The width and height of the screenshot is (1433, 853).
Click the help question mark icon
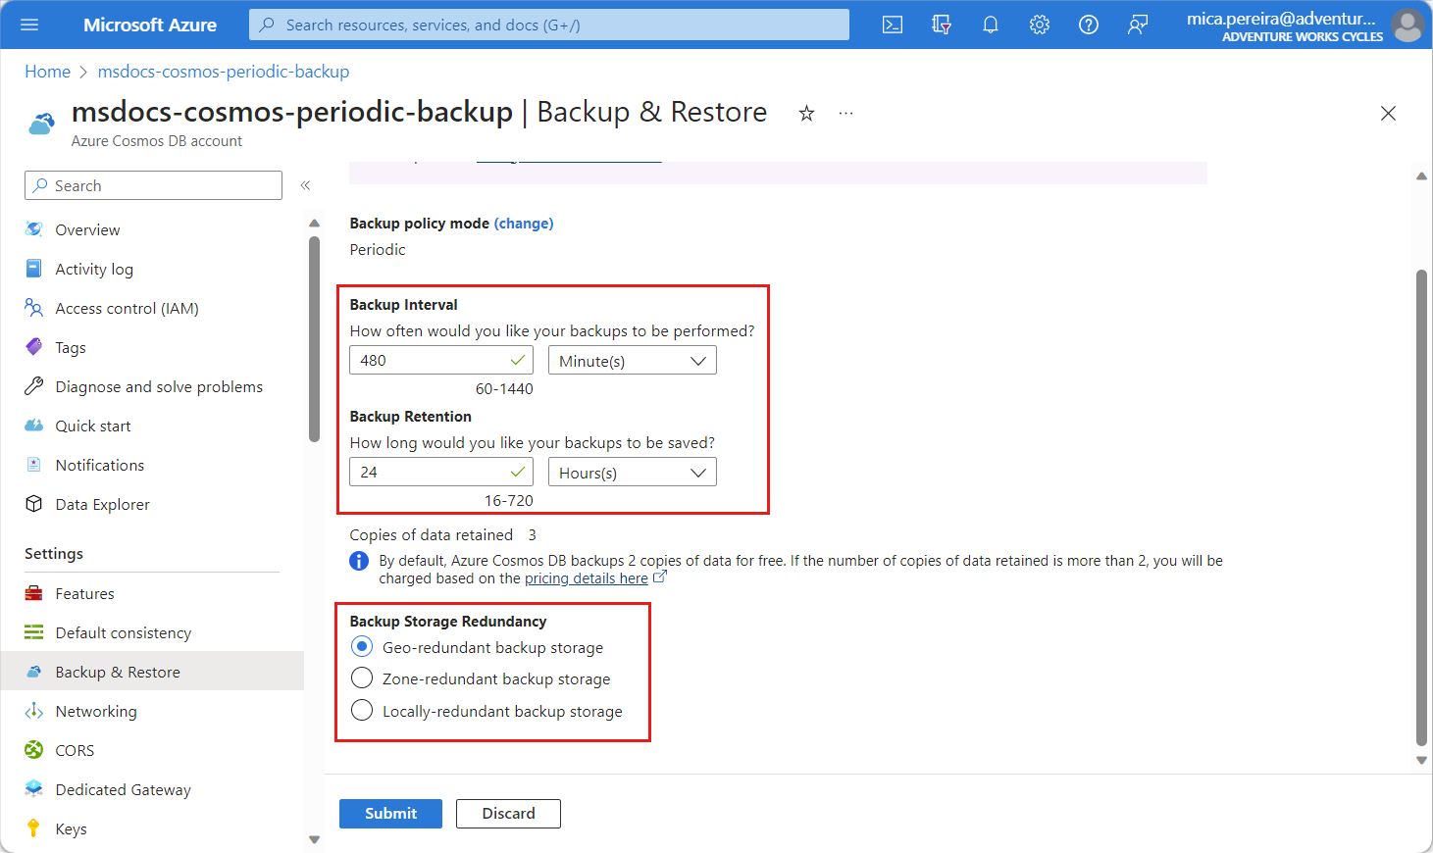1089,25
